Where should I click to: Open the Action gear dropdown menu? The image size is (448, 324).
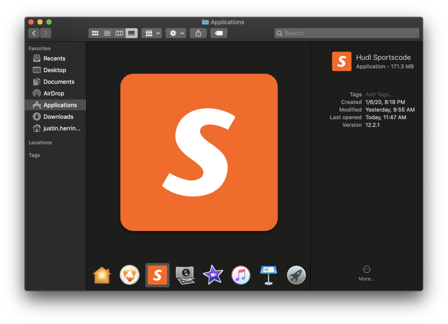click(x=176, y=33)
